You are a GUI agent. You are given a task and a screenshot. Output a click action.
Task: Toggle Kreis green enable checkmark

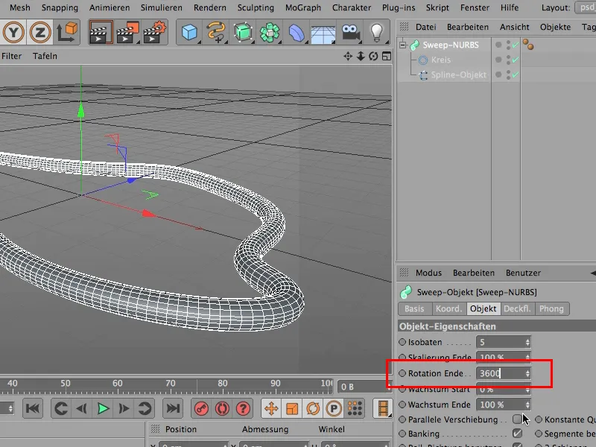(516, 60)
